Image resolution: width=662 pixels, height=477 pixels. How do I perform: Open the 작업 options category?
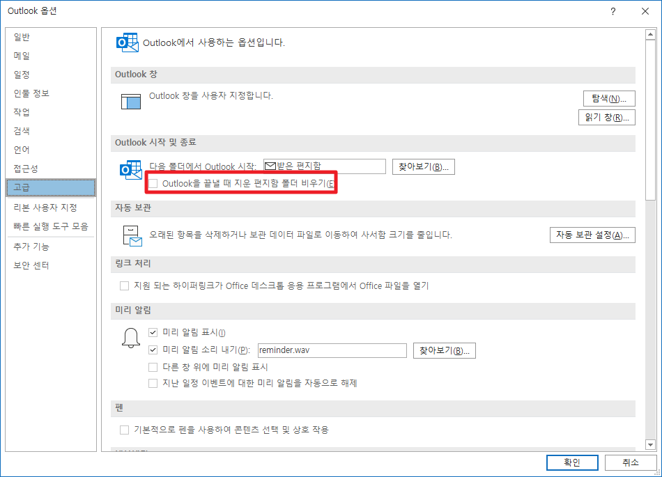[51, 112]
